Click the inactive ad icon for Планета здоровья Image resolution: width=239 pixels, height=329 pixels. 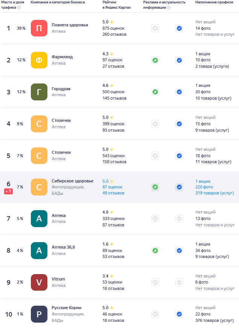155,28
